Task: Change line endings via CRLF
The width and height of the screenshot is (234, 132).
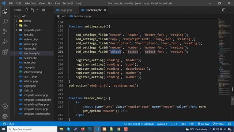Action: pyautogui.click(x=183, y=124)
